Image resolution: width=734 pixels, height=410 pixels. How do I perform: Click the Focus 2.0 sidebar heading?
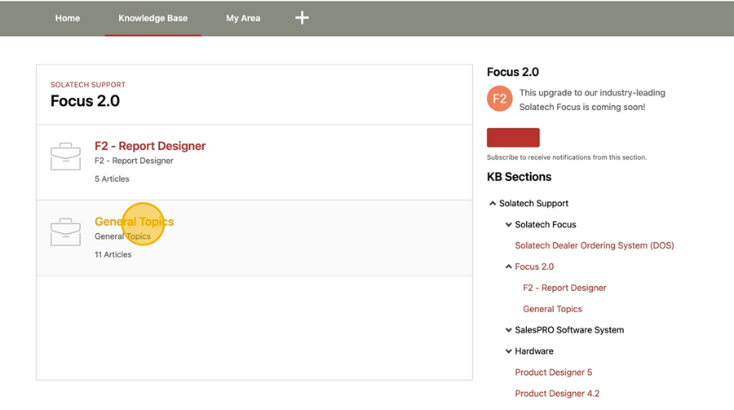point(513,72)
